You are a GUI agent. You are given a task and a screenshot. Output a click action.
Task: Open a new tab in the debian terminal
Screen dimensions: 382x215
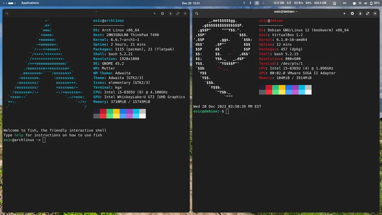[x=344, y=13]
